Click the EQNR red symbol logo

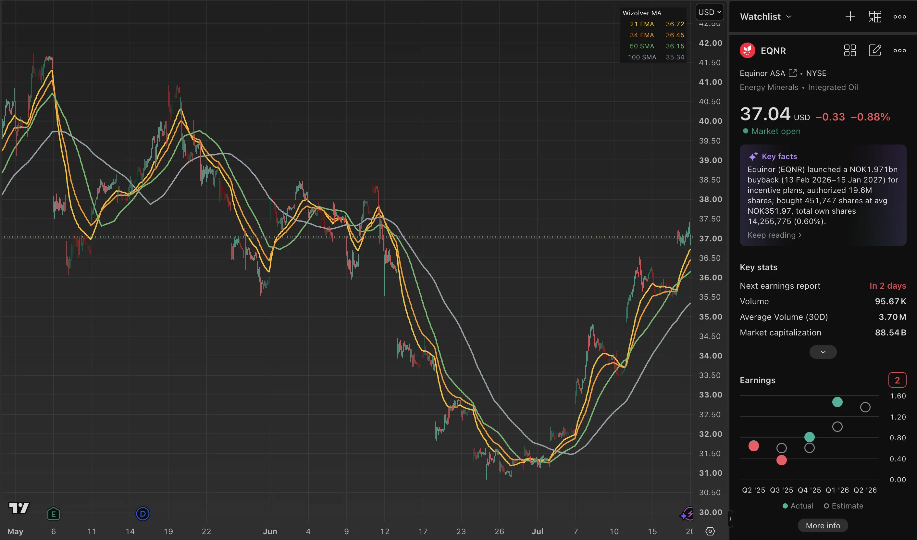click(748, 51)
